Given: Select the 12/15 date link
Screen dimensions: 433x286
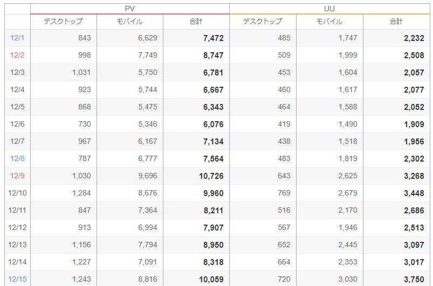Looking at the screenshot, I should 17,280.
